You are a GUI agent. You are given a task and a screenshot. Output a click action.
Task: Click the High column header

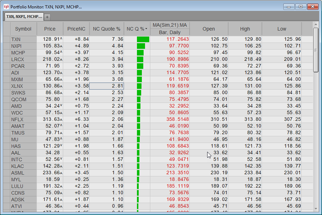pyautogui.click(x=245, y=29)
